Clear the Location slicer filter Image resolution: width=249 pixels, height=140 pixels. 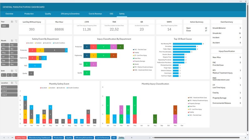(16, 83)
